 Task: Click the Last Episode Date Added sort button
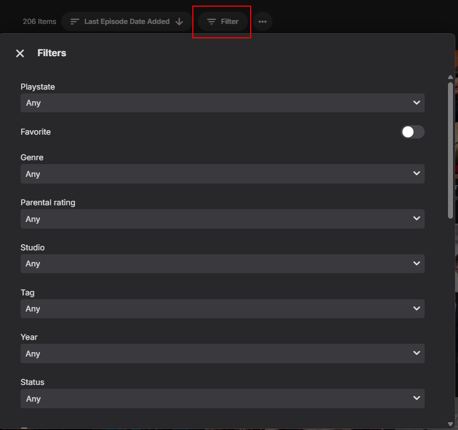click(127, 21)
